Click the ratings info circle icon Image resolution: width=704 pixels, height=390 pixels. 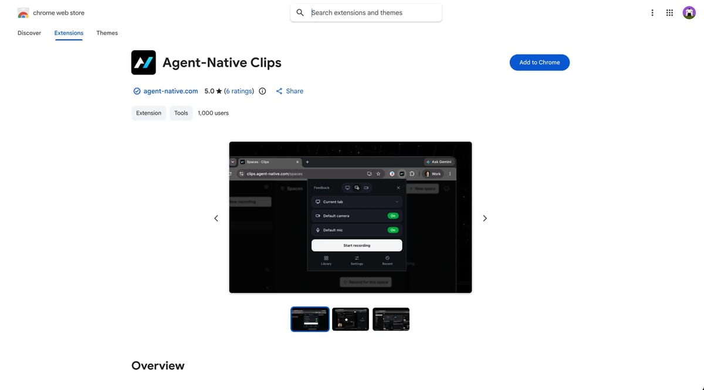click(x=262, y=91)
